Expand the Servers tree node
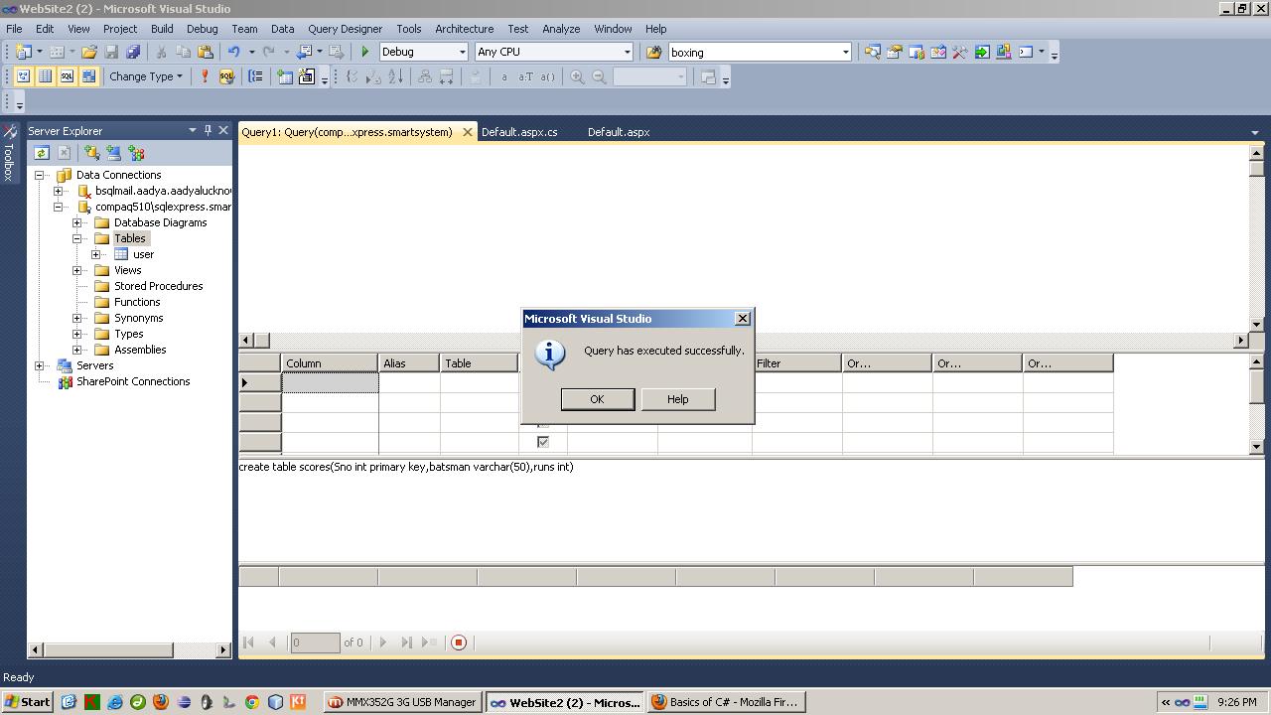Image resolution: width=1271 pixels, height=715 pixels. tap(40, 365)
